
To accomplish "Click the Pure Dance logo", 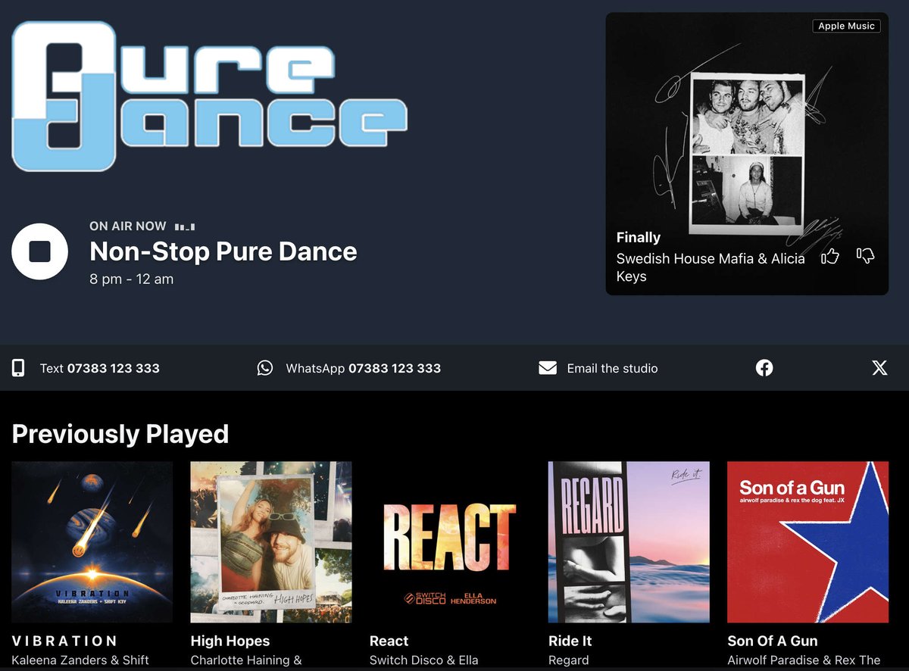I will click(x=210, y=96).
